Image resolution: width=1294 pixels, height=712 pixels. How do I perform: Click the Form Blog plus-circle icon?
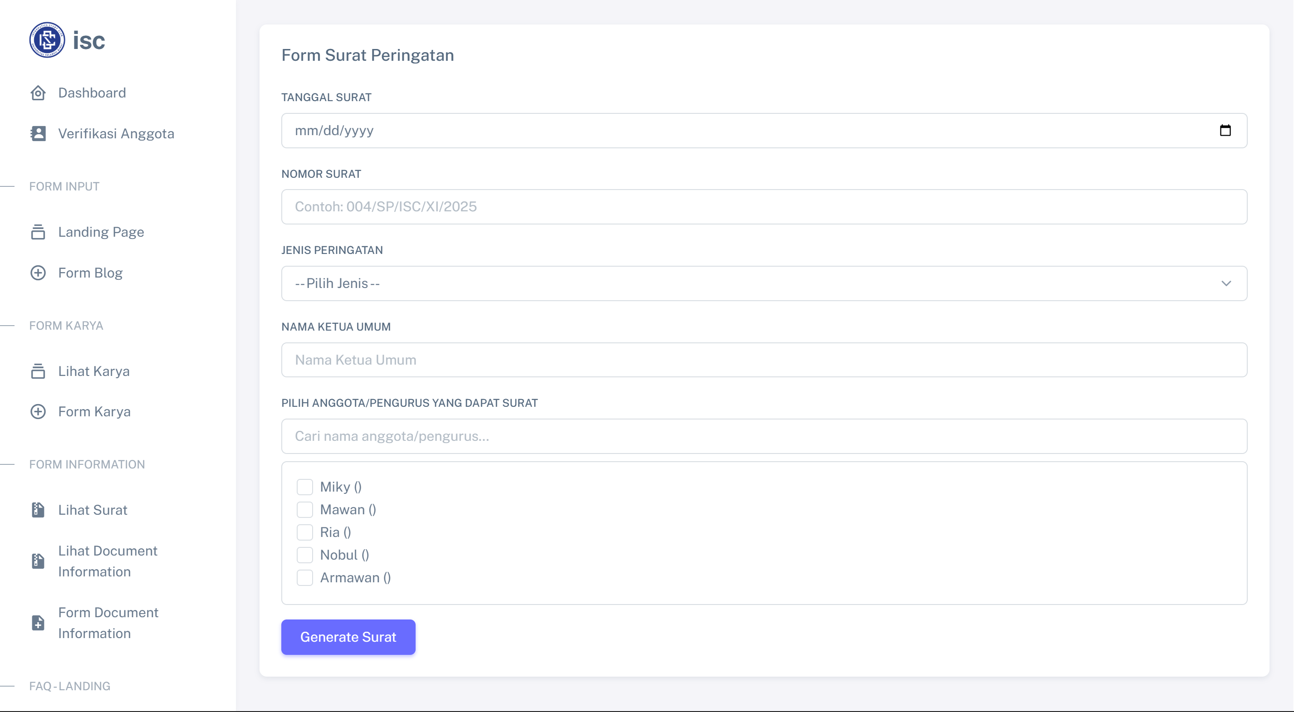[x=38, y=273]
